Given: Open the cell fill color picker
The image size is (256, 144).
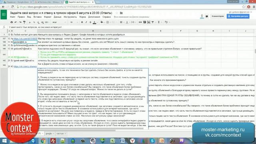Looking at the screenshot, I should click(x=102, y=22).
